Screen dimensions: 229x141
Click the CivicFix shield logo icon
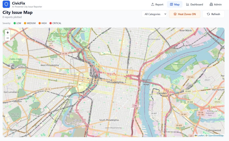click(x=6, y=4)
